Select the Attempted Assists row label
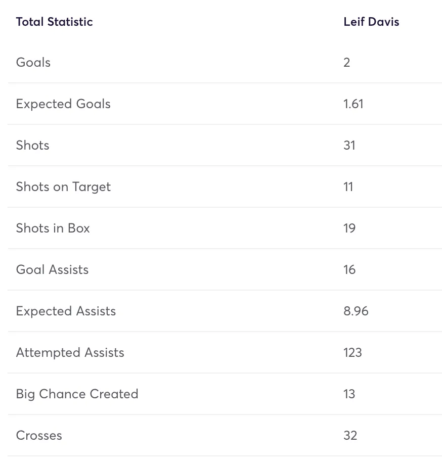The width and height of the screenshot is (442, 465). pyautogui.click(x=70, y=353)
